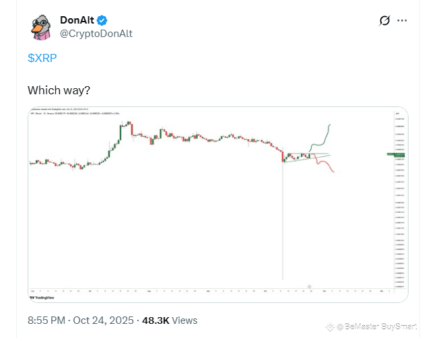This screenshot has width=422, height=338.
Task: Click the tallest green candle at peak
Action: pos(120,133)
